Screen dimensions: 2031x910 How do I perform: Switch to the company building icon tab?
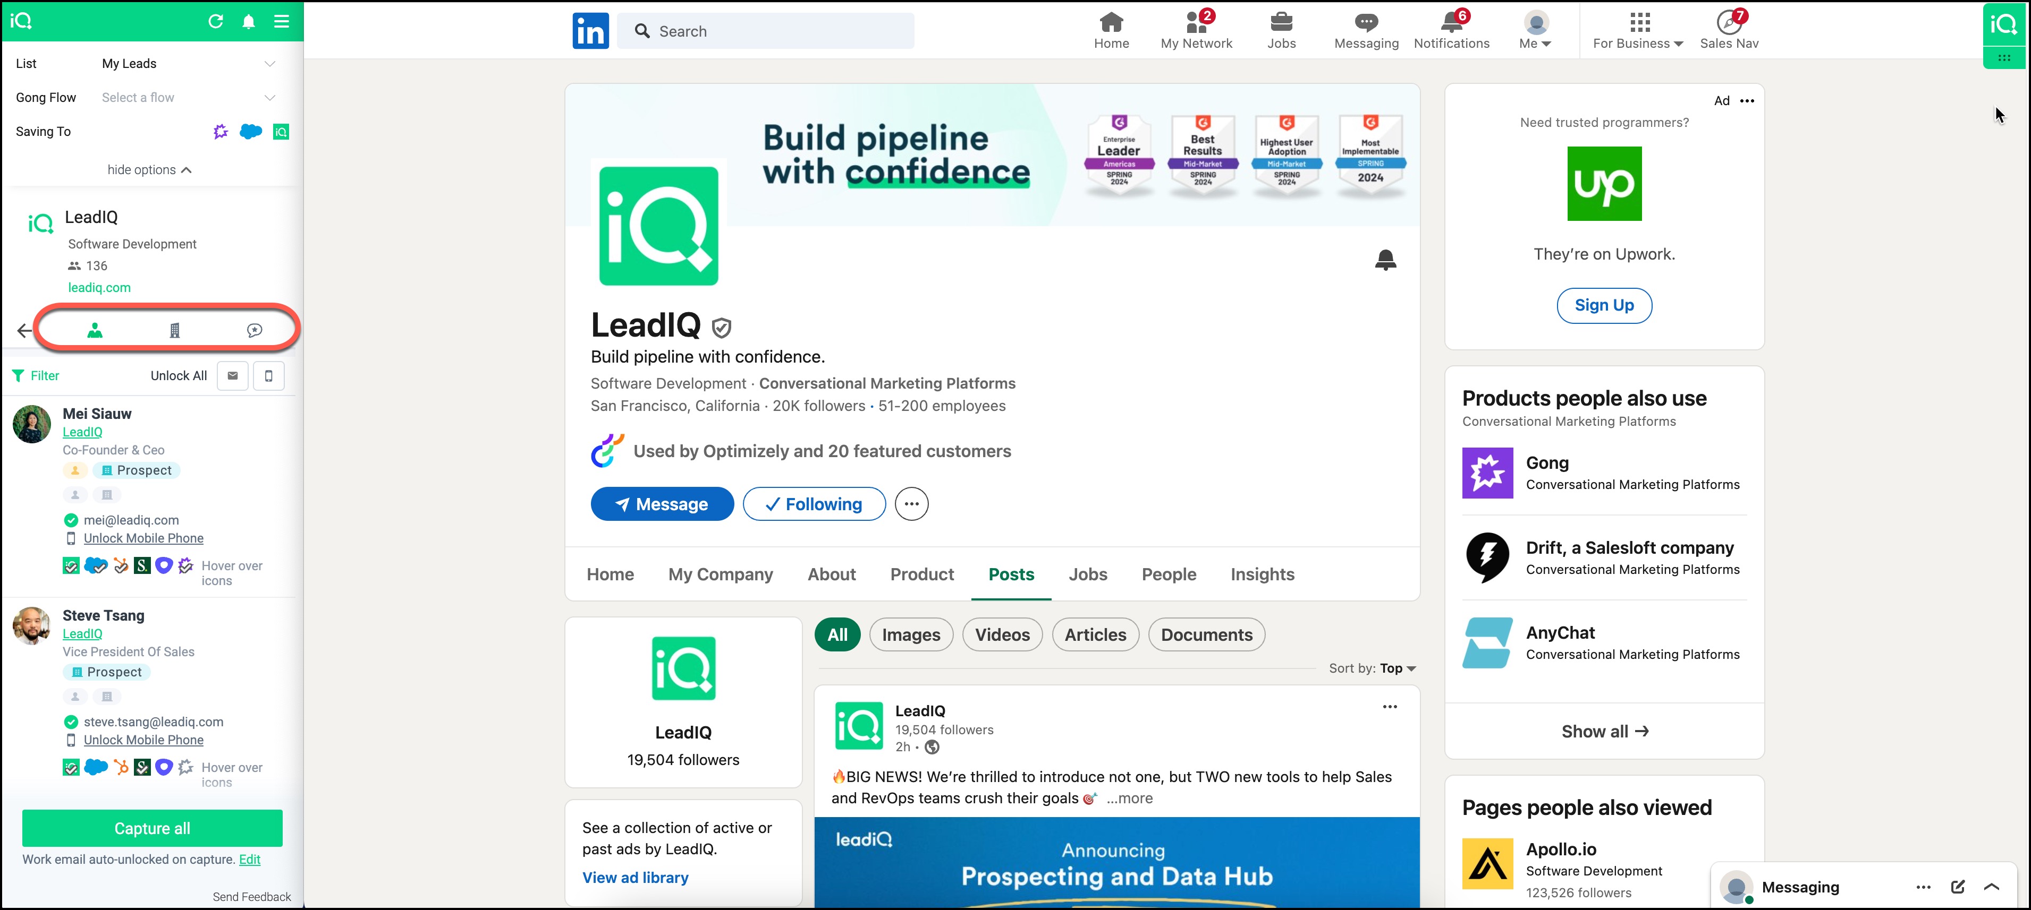(175, 330)
